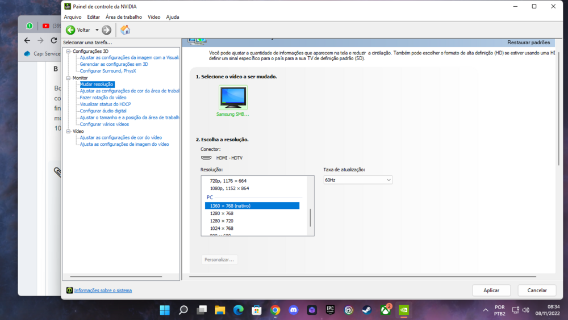Open File Explorer from the taskbar
The width and height of the screenshot is (568, 320).
220,310
